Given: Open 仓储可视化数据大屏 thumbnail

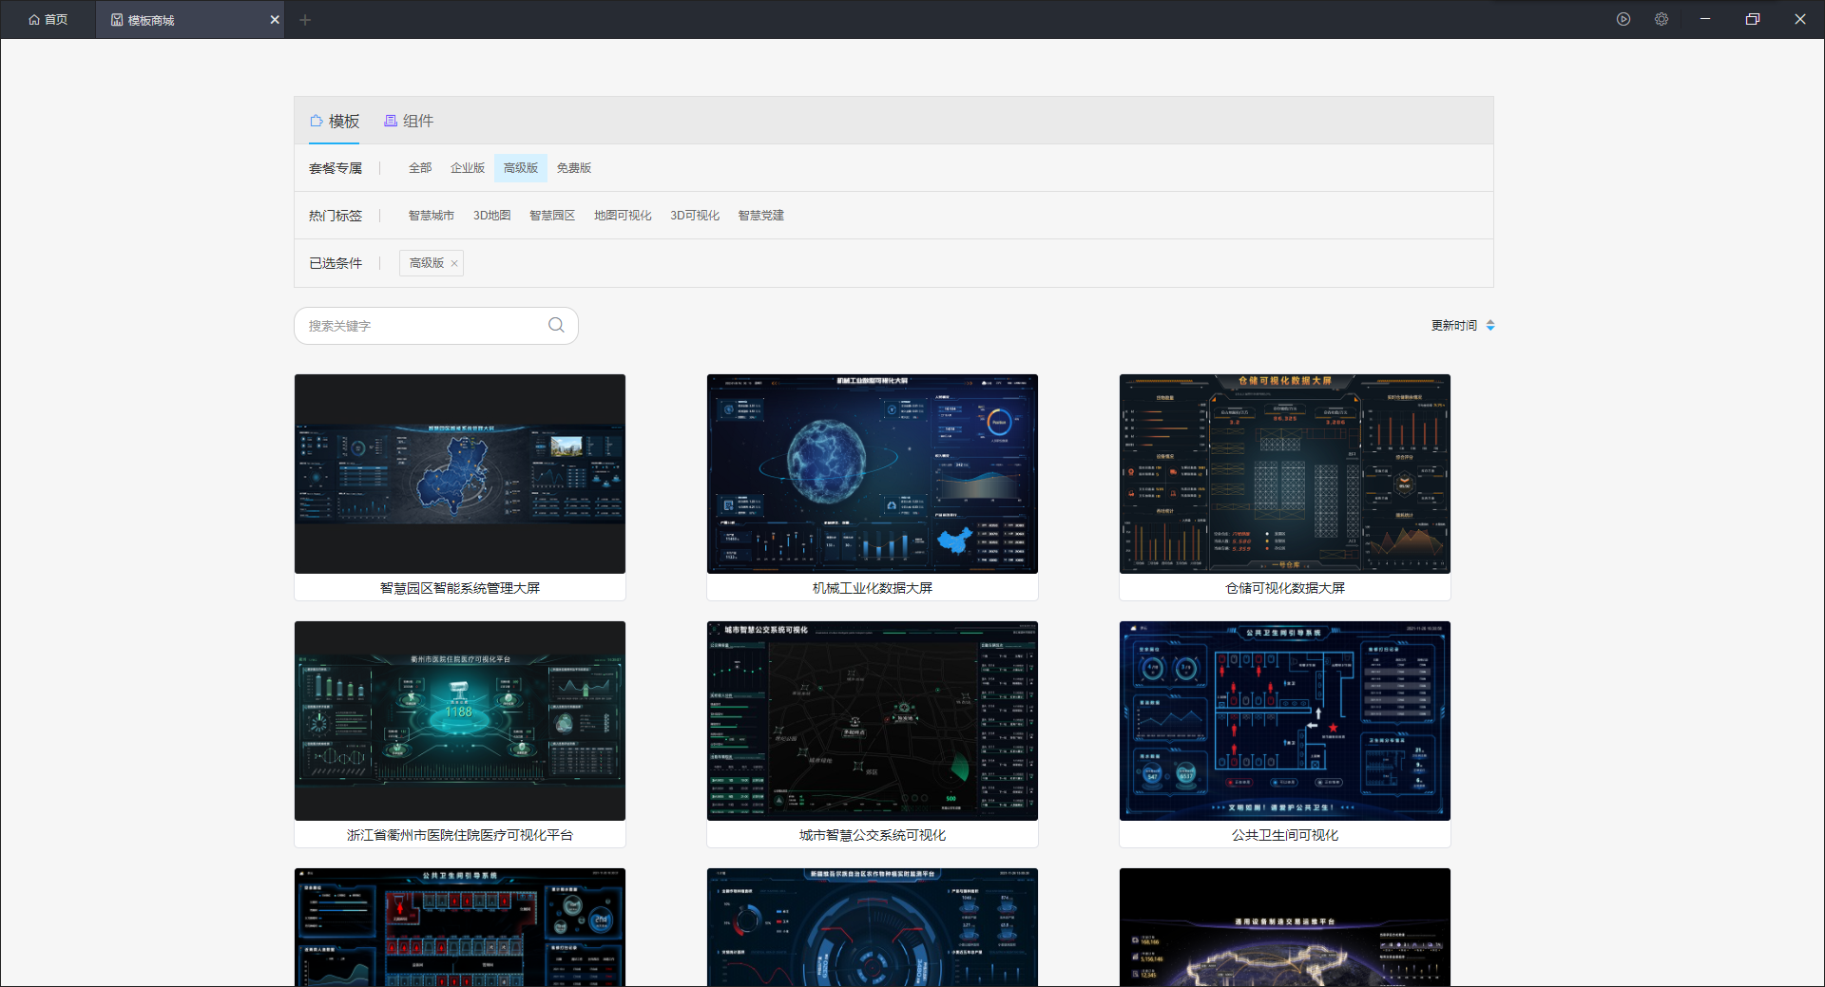Looking at the screenshot, I should coord(1285,474).
